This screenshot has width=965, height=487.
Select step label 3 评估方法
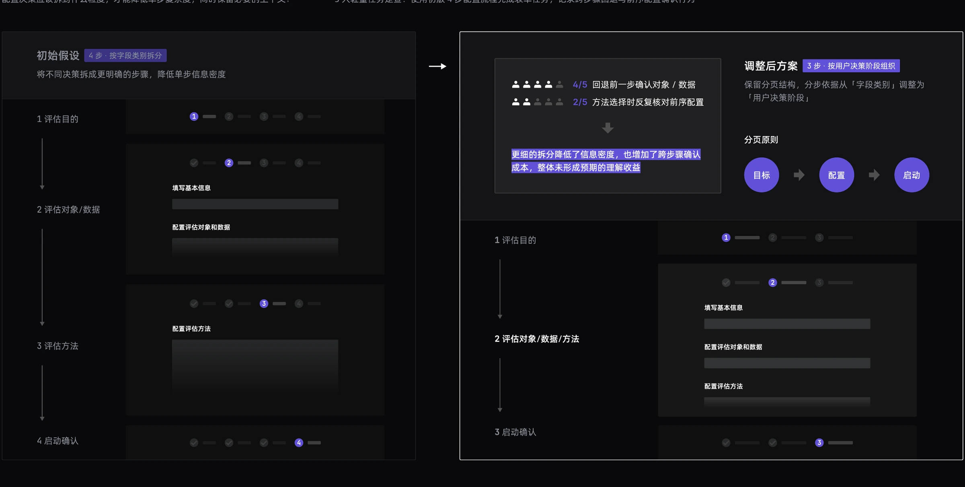(57, 346)
